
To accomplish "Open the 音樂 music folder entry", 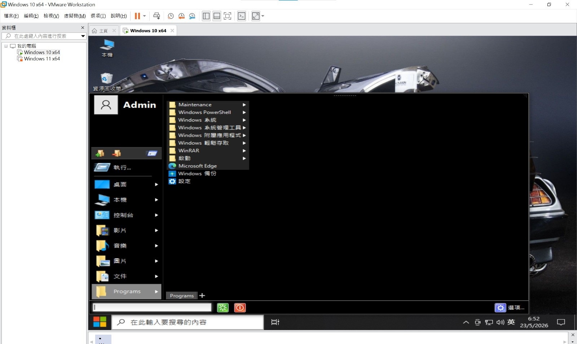I will tap(127, 246).
